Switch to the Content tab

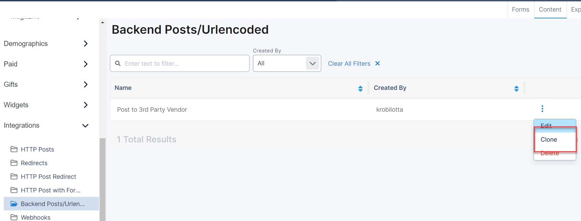(550, 10)
